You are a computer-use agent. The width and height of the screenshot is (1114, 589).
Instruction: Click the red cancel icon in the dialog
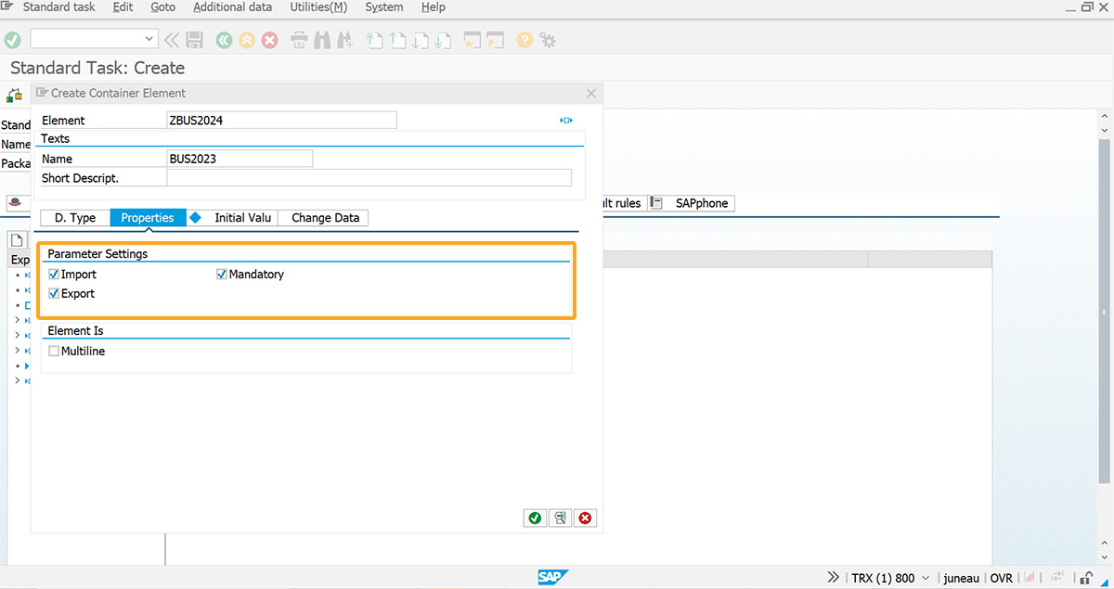[585, 519]
